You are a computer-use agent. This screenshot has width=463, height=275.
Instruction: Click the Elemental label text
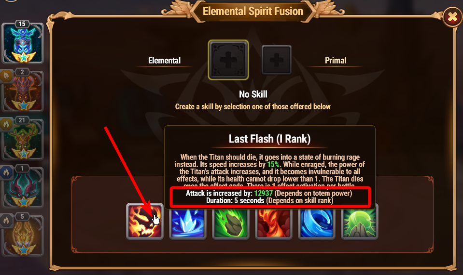(x=164, y=61)
